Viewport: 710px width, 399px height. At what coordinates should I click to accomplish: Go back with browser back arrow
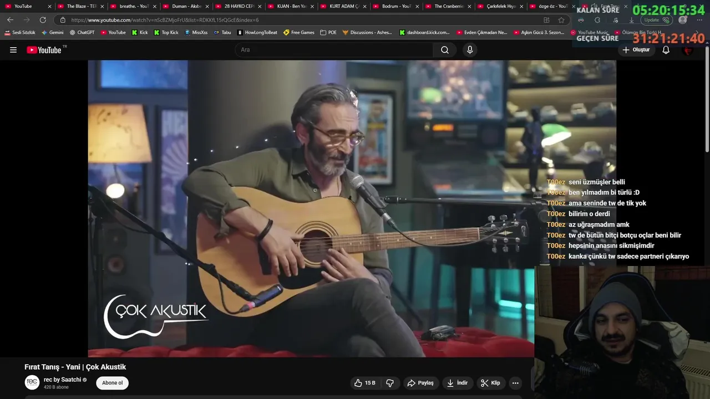10,20
